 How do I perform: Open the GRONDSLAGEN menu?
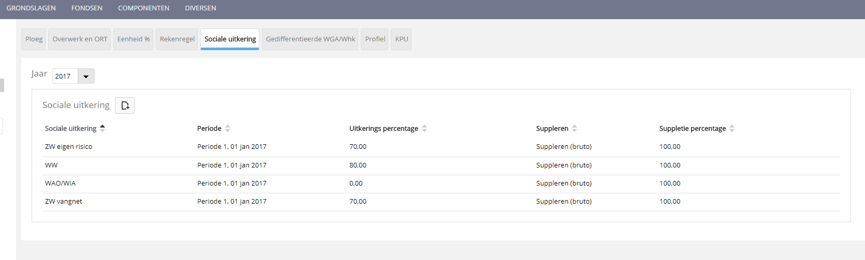tap(31, 8)
